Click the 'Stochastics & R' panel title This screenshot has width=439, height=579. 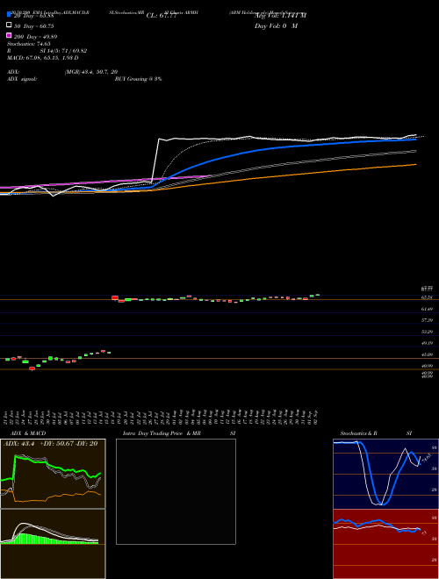point(359,433)
